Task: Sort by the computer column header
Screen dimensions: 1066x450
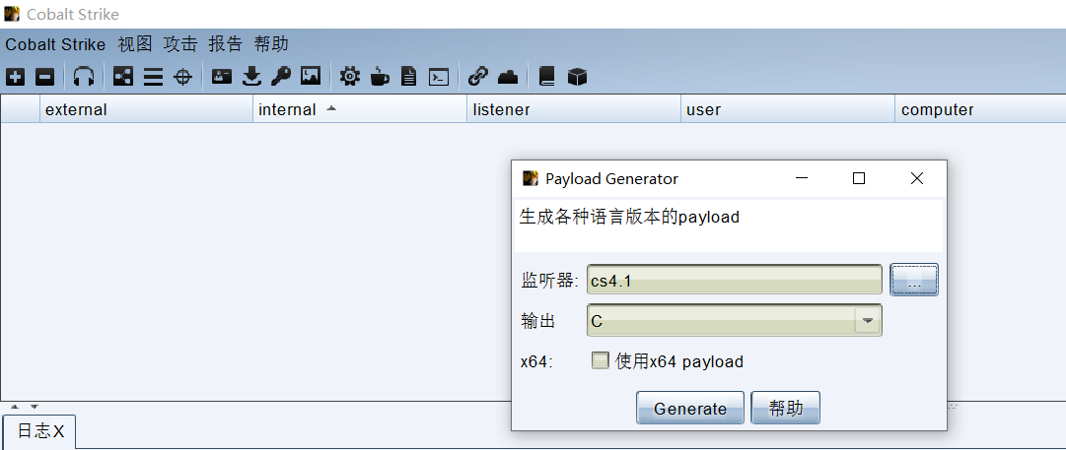Action: pyautogui.click(x=980, y=109)
